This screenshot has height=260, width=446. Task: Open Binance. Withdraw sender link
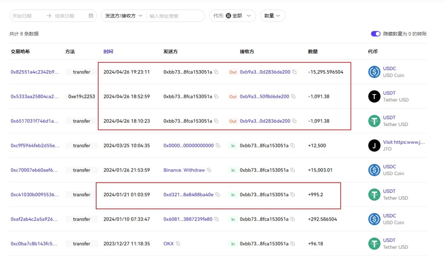click(184, 170)
